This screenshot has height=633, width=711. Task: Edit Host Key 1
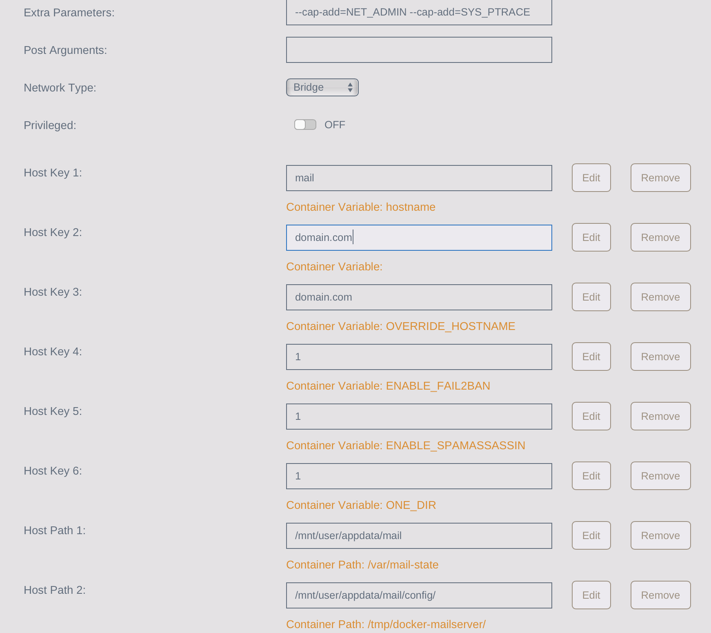pyautogui.click(x=591, y=178)
